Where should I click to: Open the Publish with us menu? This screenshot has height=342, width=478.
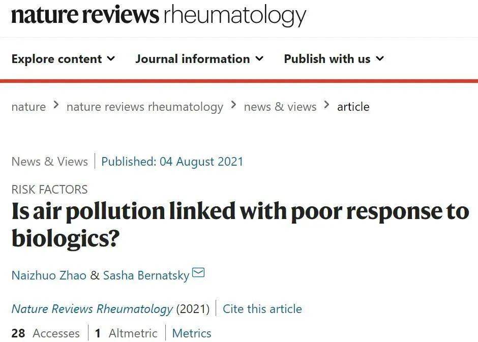coord(327,59)
